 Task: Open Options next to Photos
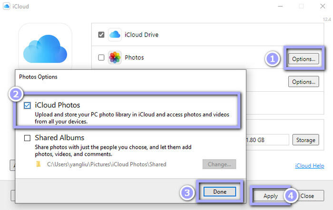point(304,59)
